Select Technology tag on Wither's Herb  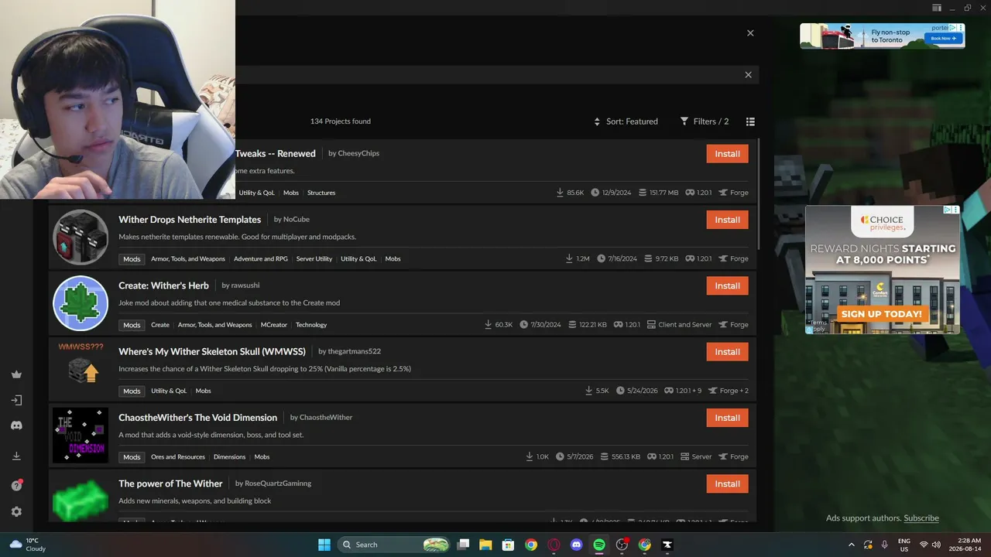(311, 325)
